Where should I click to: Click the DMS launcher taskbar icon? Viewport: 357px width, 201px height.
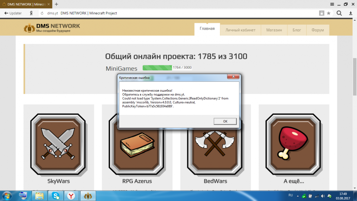tap(87, 195)
